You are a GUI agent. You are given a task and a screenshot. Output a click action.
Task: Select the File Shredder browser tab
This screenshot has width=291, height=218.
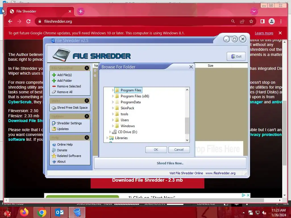(x=40, y=11)
